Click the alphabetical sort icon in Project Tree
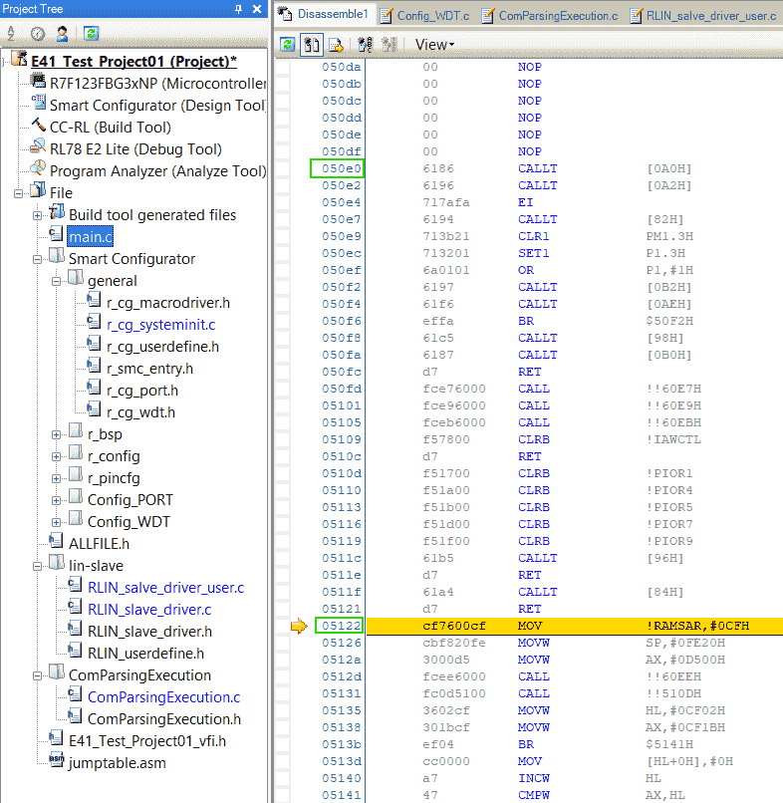The width and height of the screenshot is (783, 803). [x=12, y=33]
